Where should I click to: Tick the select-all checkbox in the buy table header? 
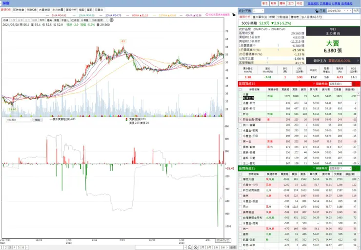(241, 89)
